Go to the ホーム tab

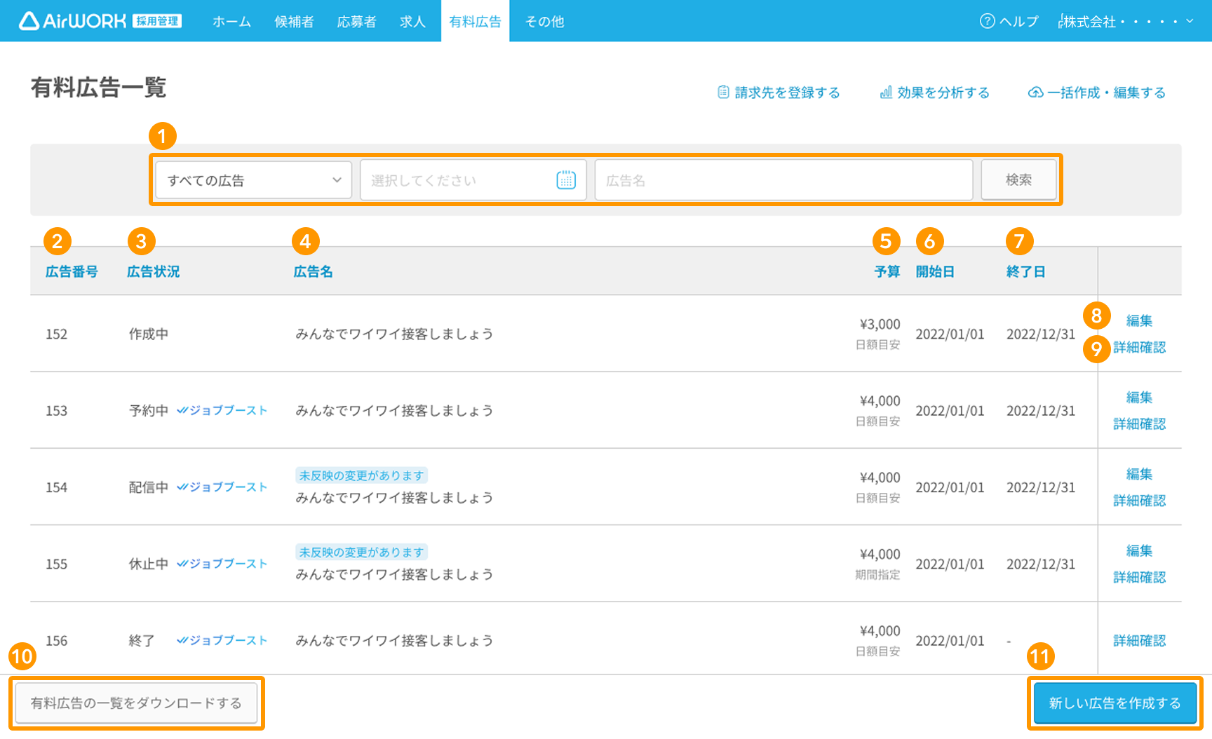click(x=231, y=22)
